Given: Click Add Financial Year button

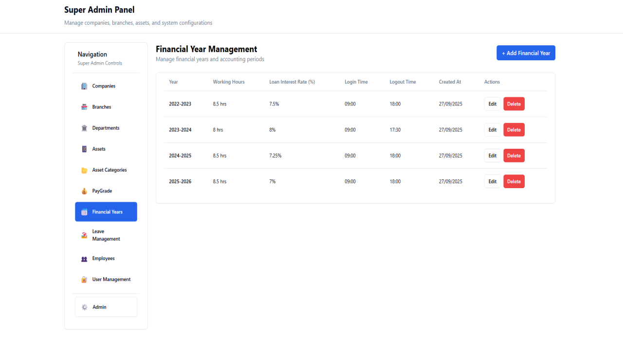Looking at the screenshot, I should [526, 53].
